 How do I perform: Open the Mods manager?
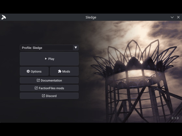(x=64, y=71)
